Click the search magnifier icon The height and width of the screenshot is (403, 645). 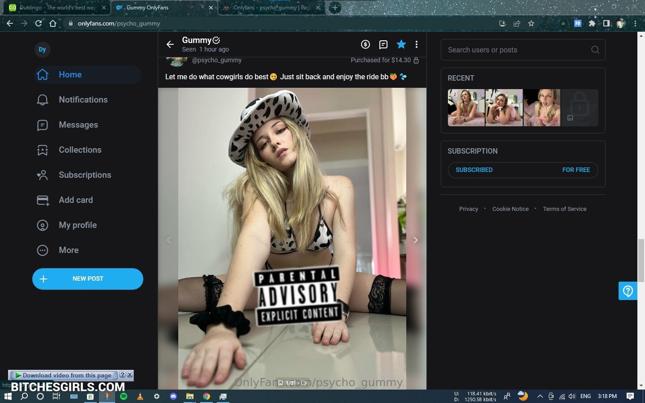[595, 50]
